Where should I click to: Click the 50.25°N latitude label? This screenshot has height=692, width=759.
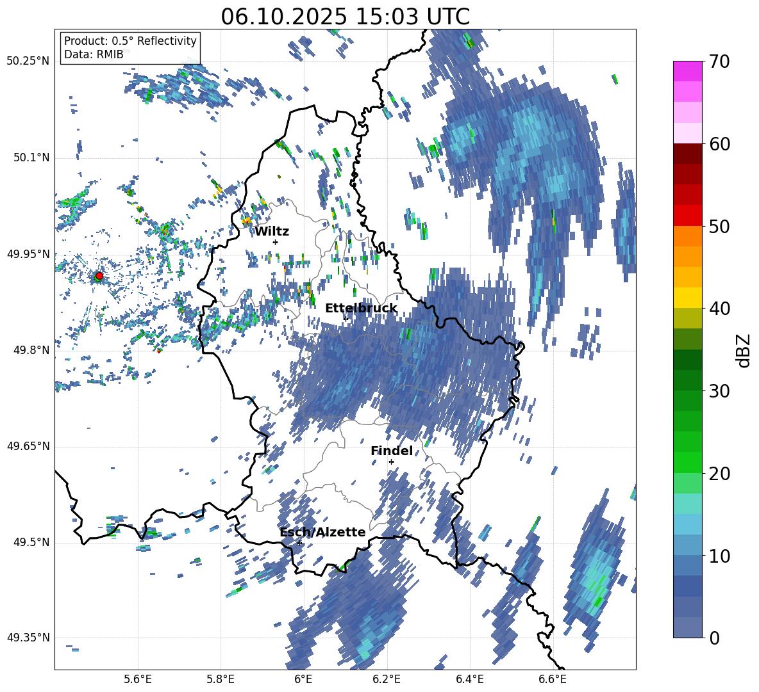pos(28,61)
